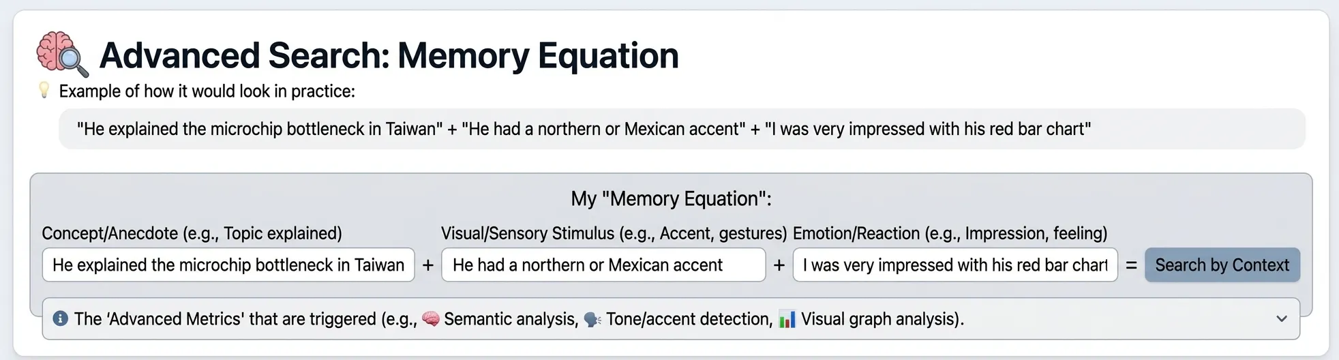
Task: Click the speaking head Tone/accent icon
Action: [x=592, y=319]
